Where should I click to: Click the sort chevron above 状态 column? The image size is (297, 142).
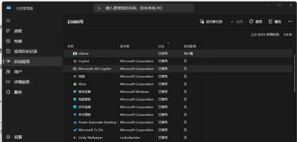[168, 43]
